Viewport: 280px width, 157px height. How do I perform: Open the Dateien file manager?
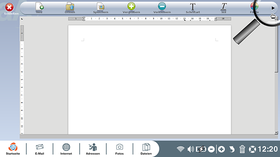[x=146, y=149]
